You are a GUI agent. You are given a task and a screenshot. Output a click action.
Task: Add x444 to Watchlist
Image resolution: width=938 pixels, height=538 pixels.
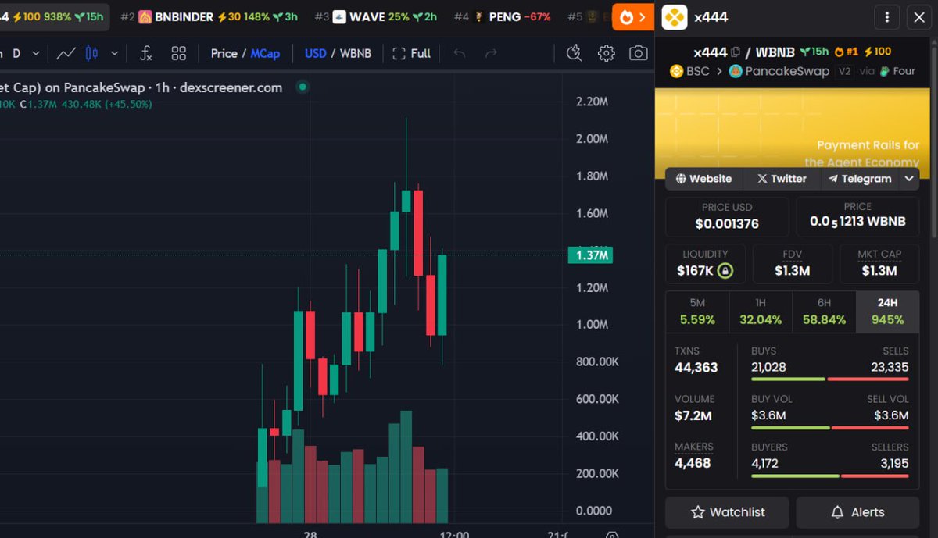pyautogui.click(x=728, y=512)
